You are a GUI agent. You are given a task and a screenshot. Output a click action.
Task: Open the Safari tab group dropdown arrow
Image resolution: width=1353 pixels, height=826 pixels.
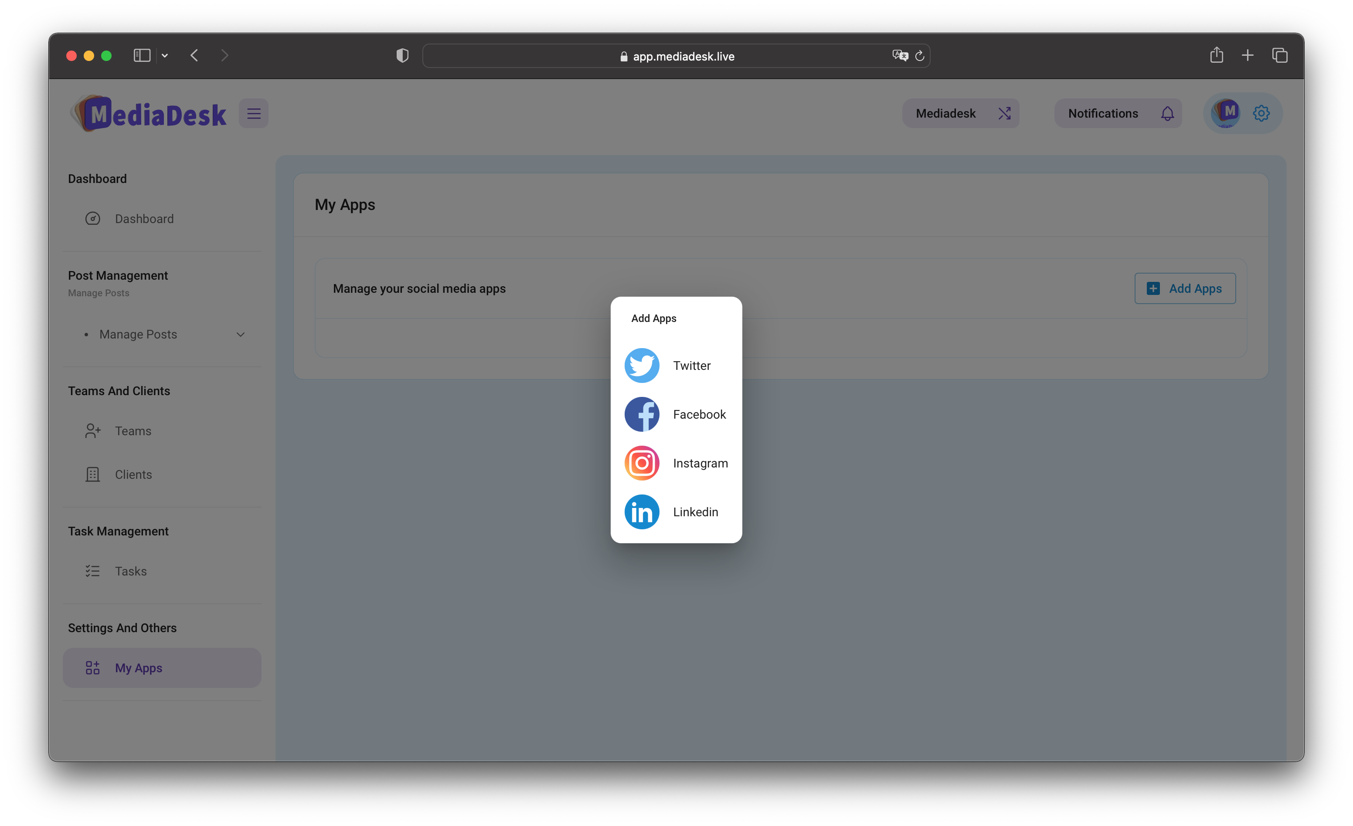coord(165,56)
